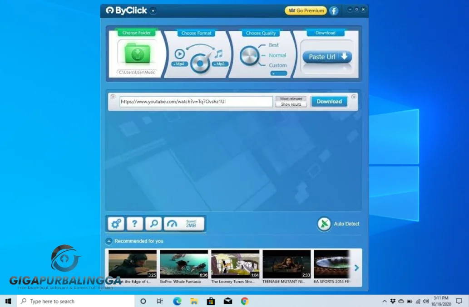Open Task View on taskbar
Screen dimensions: 469x307
160,301
